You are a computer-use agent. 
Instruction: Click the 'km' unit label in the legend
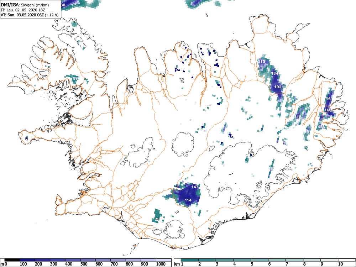177,264
